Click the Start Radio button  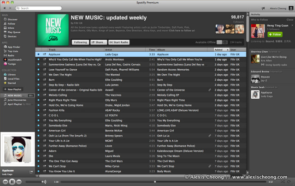pyautogui.click(x=119, y=42)
